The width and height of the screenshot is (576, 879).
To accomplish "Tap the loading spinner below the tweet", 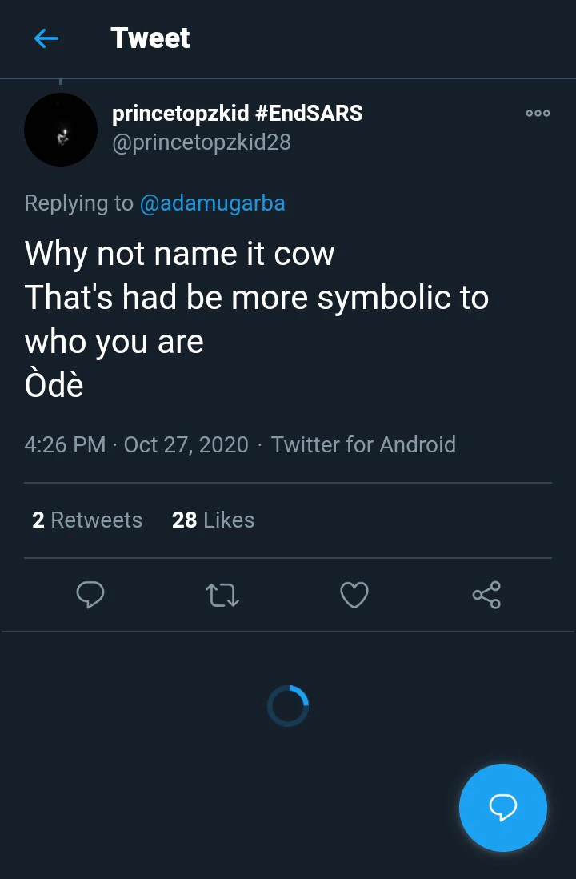I will click(288, 706).
